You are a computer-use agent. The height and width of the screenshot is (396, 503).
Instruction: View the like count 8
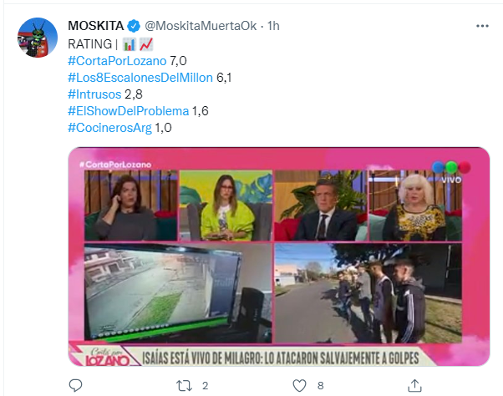pyautogui.click(x=321, y=385)
